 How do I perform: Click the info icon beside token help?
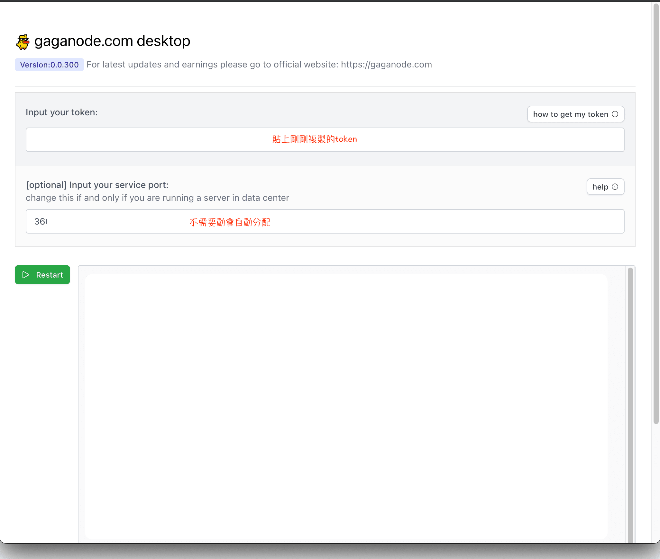[615, 114]
